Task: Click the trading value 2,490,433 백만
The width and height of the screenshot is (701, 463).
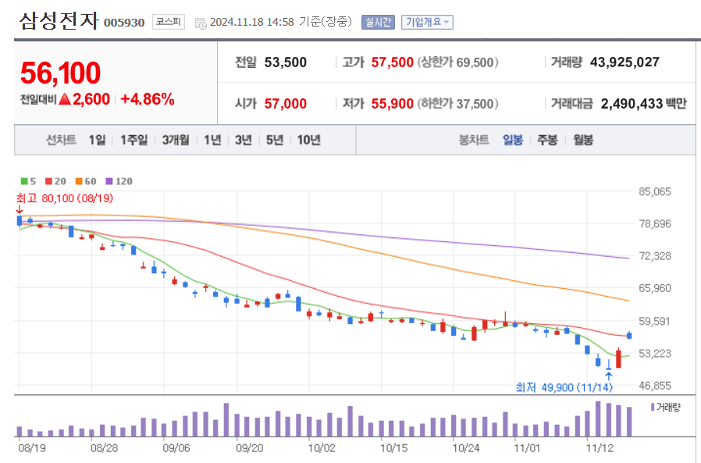Action: click(x=643, y=104)
